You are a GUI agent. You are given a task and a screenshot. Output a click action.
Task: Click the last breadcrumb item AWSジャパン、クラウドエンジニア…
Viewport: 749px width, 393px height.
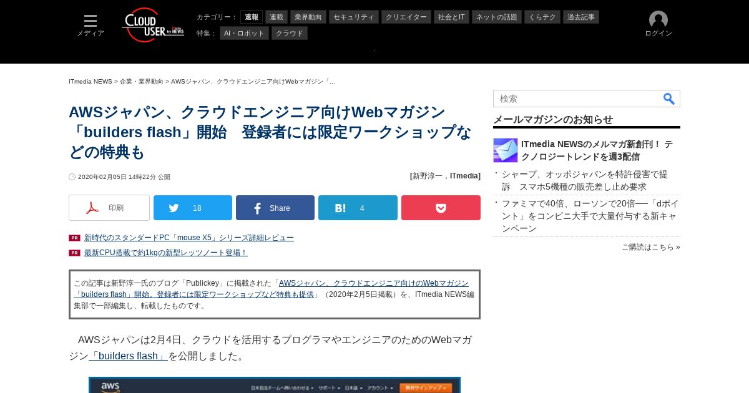tap(253, 82)
